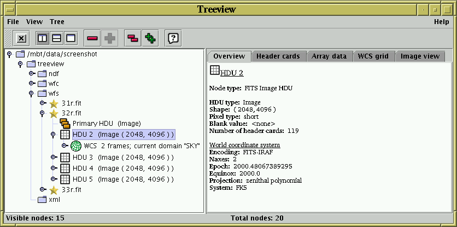Select the WCS globe icon in the tree
The image size is (457, 227).
point(76,146)
